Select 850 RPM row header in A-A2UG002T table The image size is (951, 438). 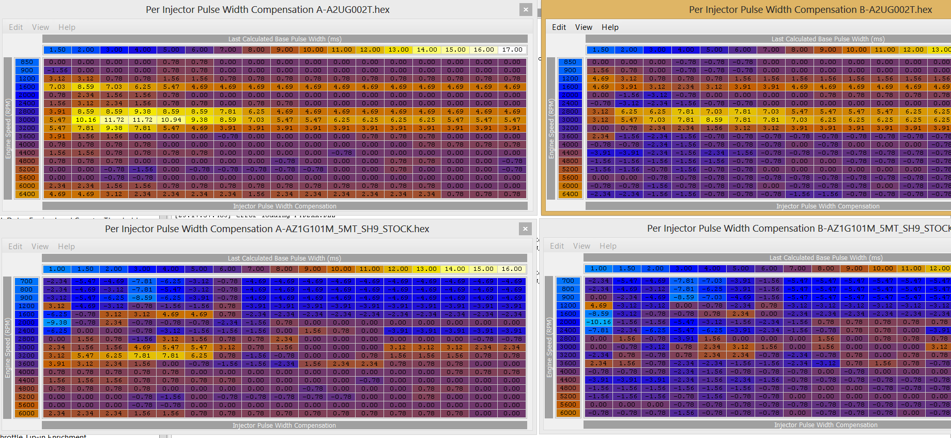[27, 62]
